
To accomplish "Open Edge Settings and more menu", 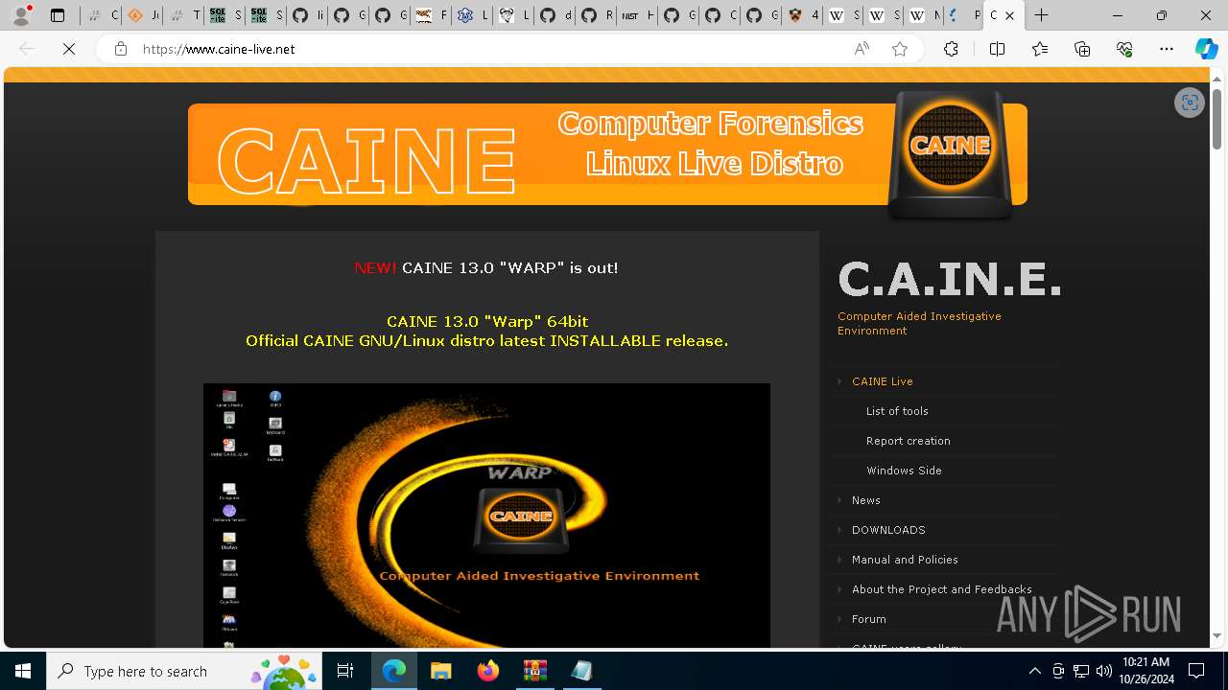I will click(1167, 49).
